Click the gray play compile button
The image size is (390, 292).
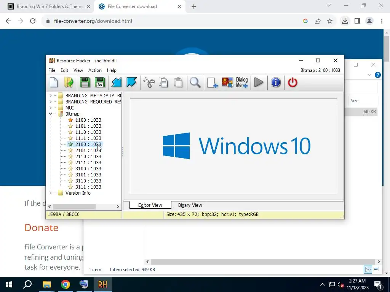click(259, 83)
